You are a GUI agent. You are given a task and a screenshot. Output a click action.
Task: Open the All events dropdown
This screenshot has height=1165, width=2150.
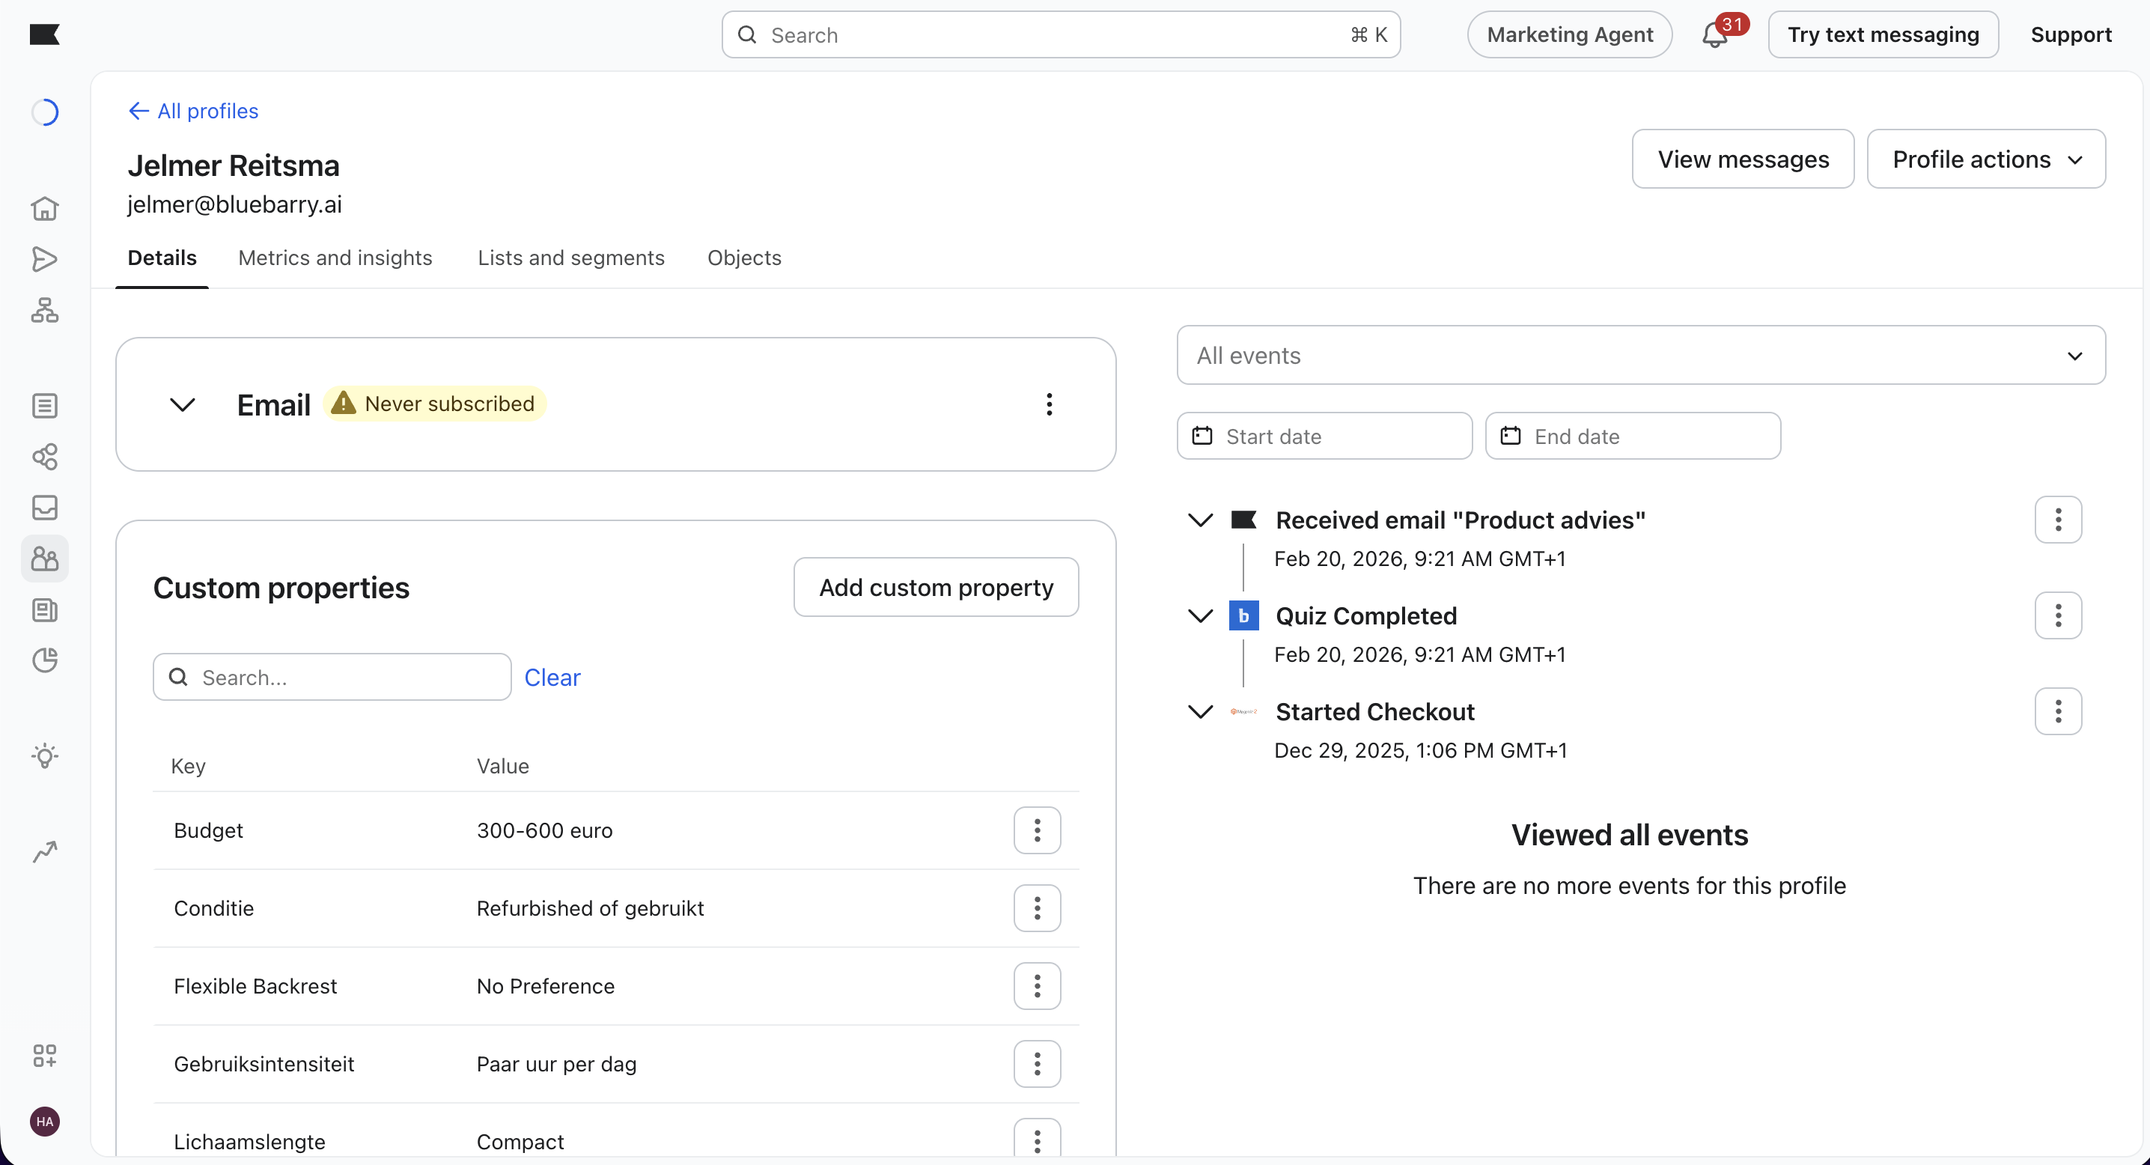point(1640,356)
